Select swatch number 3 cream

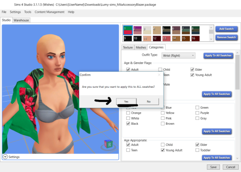tap(147, 30)
